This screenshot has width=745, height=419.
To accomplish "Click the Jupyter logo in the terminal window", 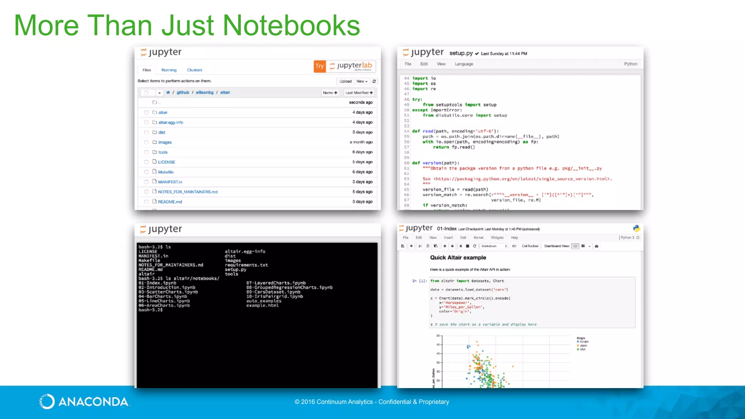I will pos(161,229).
